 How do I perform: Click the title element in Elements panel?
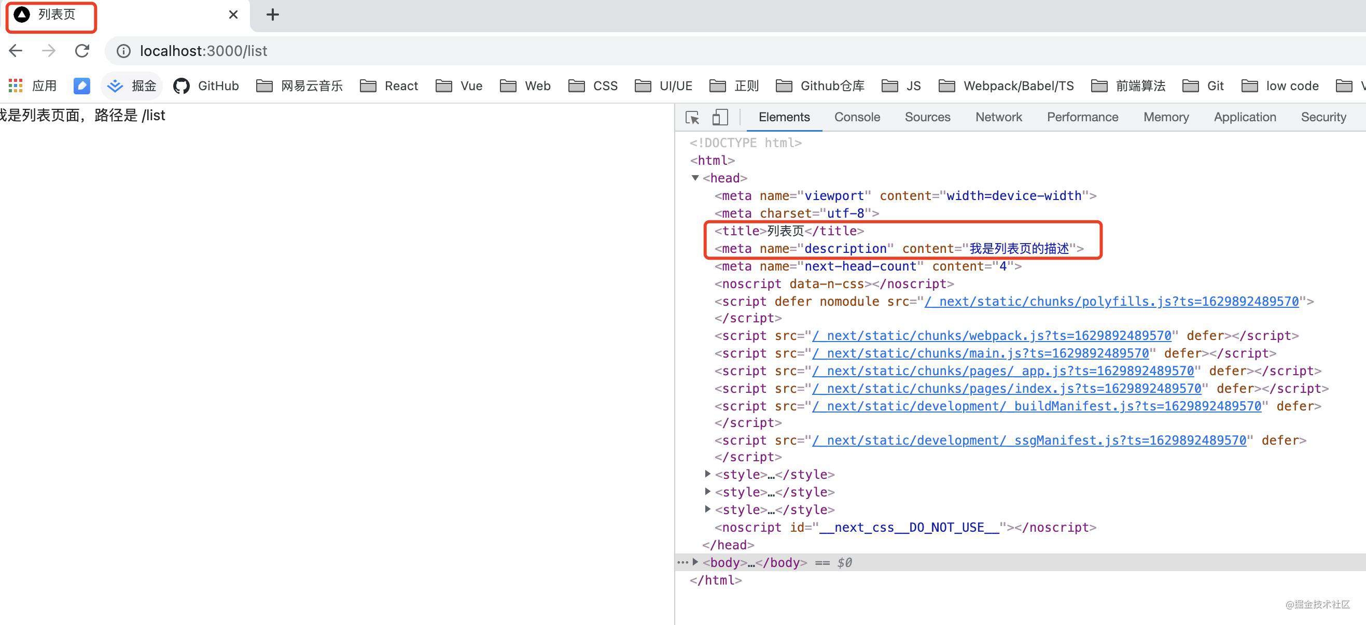tap(788, 231)
